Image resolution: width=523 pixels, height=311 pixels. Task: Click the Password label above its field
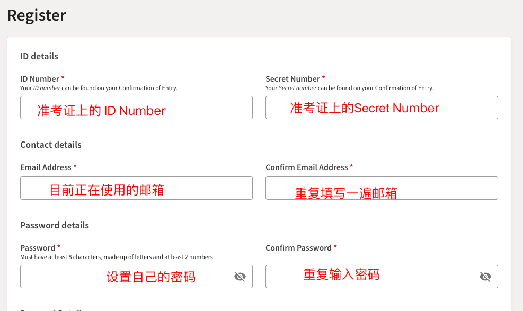(x=38, y=248)
